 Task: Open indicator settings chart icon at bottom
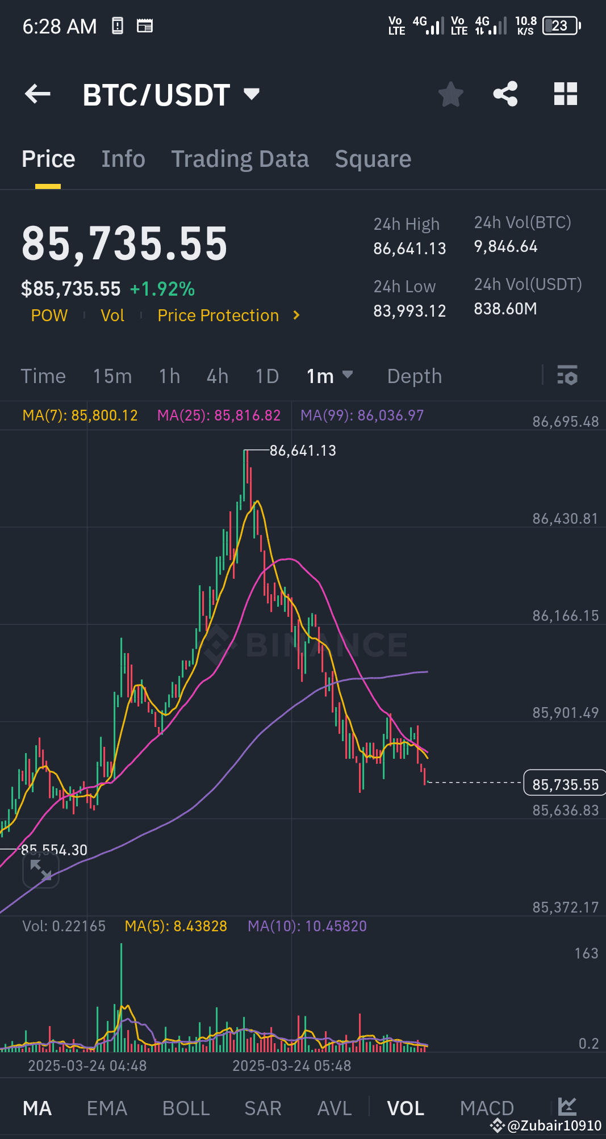coord(567,1106)
